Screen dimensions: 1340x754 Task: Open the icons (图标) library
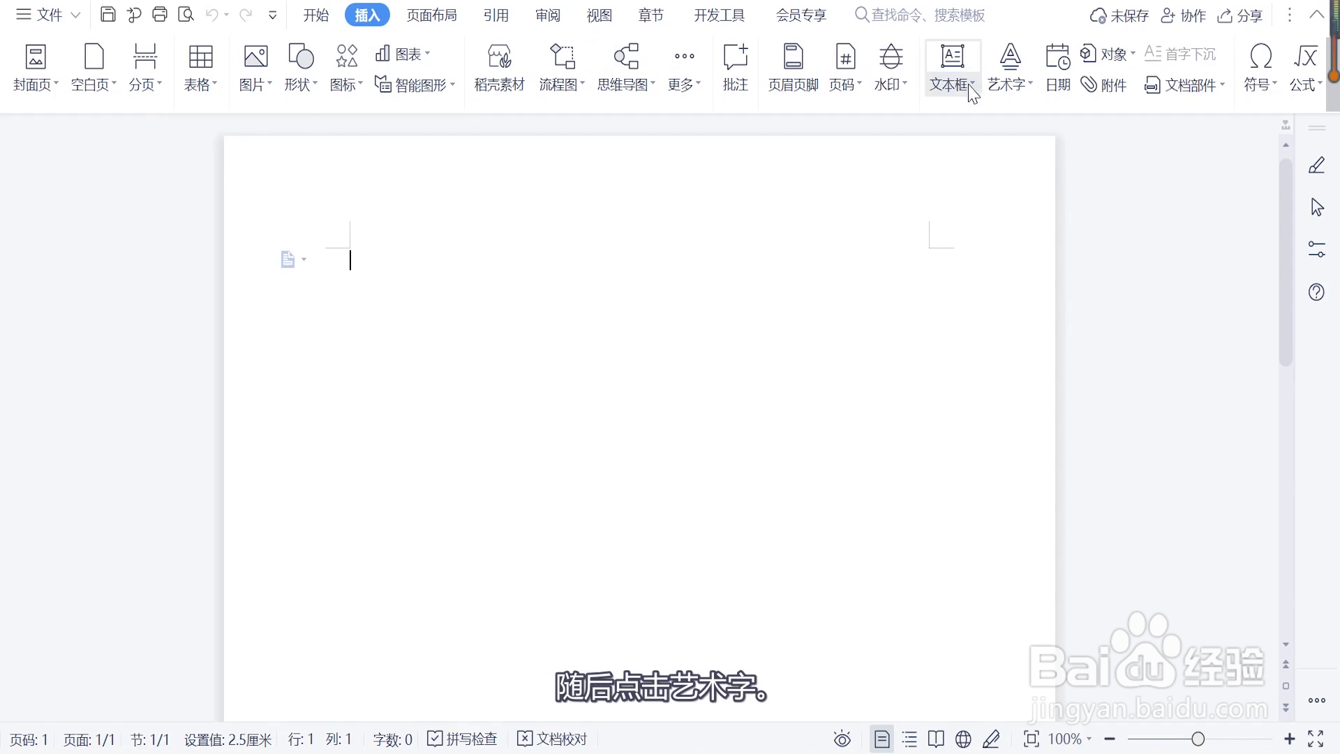point(346,68)
